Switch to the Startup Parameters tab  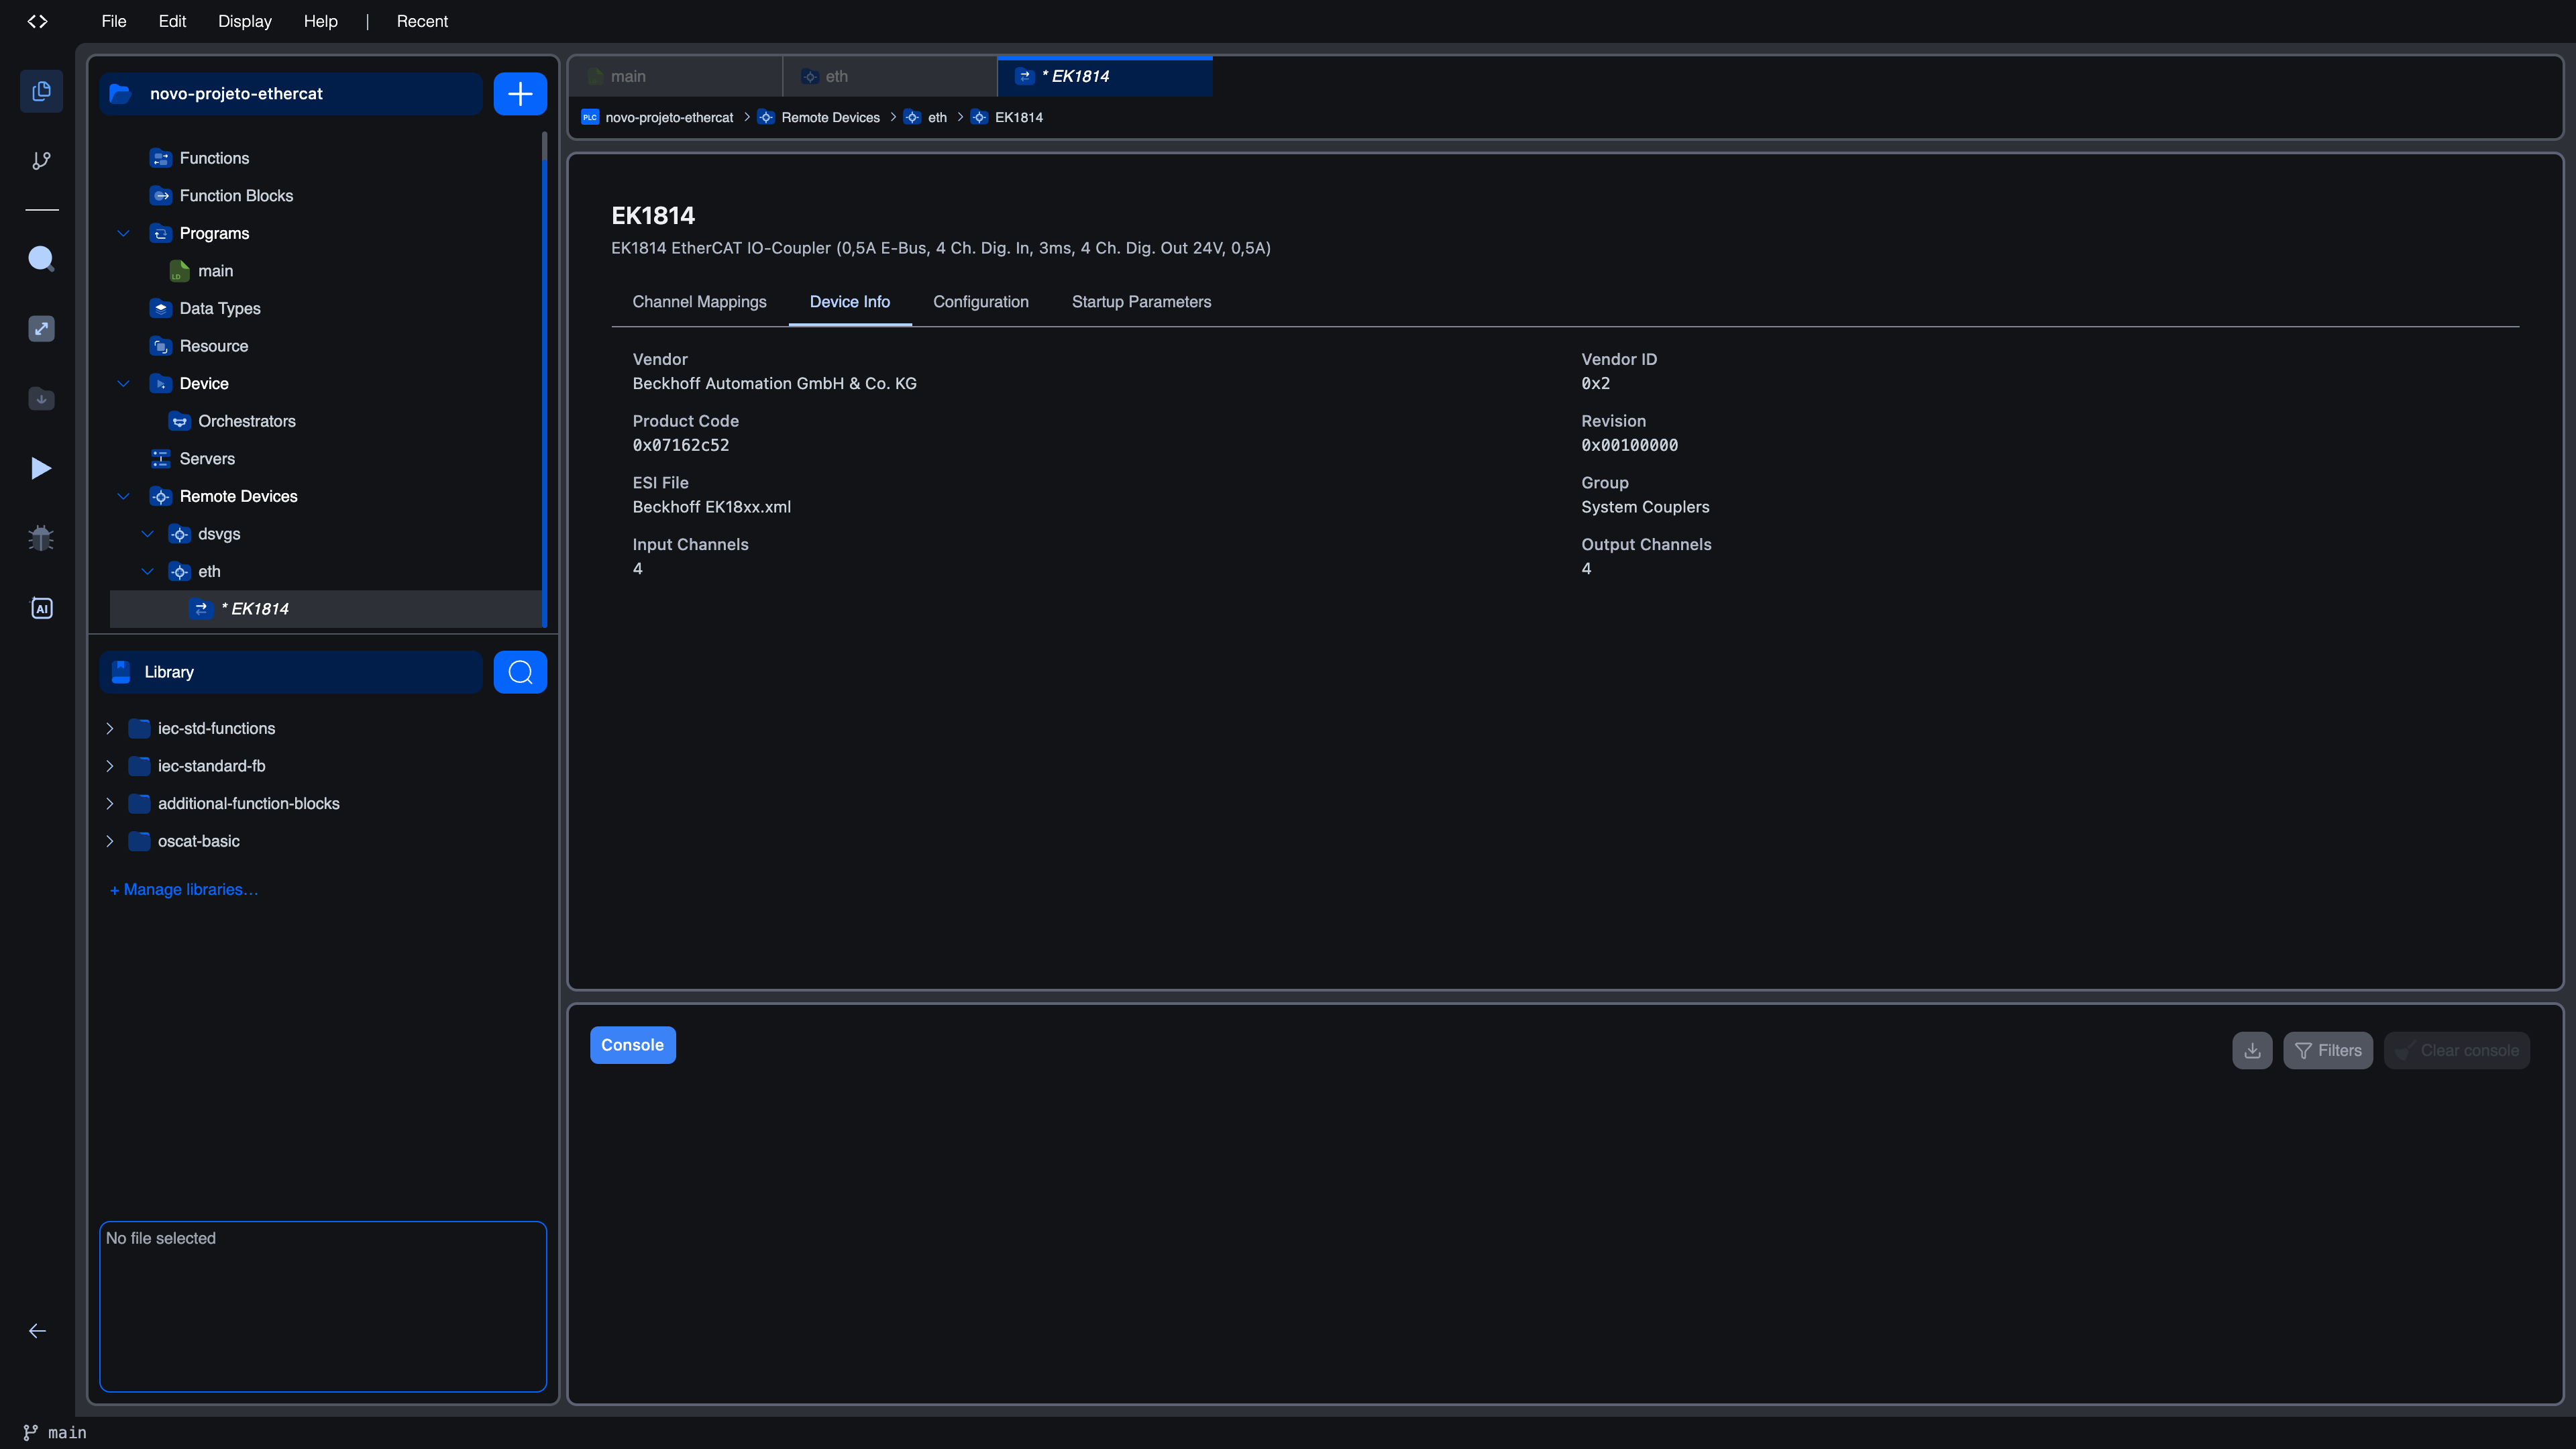click(x=1141, y=302)
